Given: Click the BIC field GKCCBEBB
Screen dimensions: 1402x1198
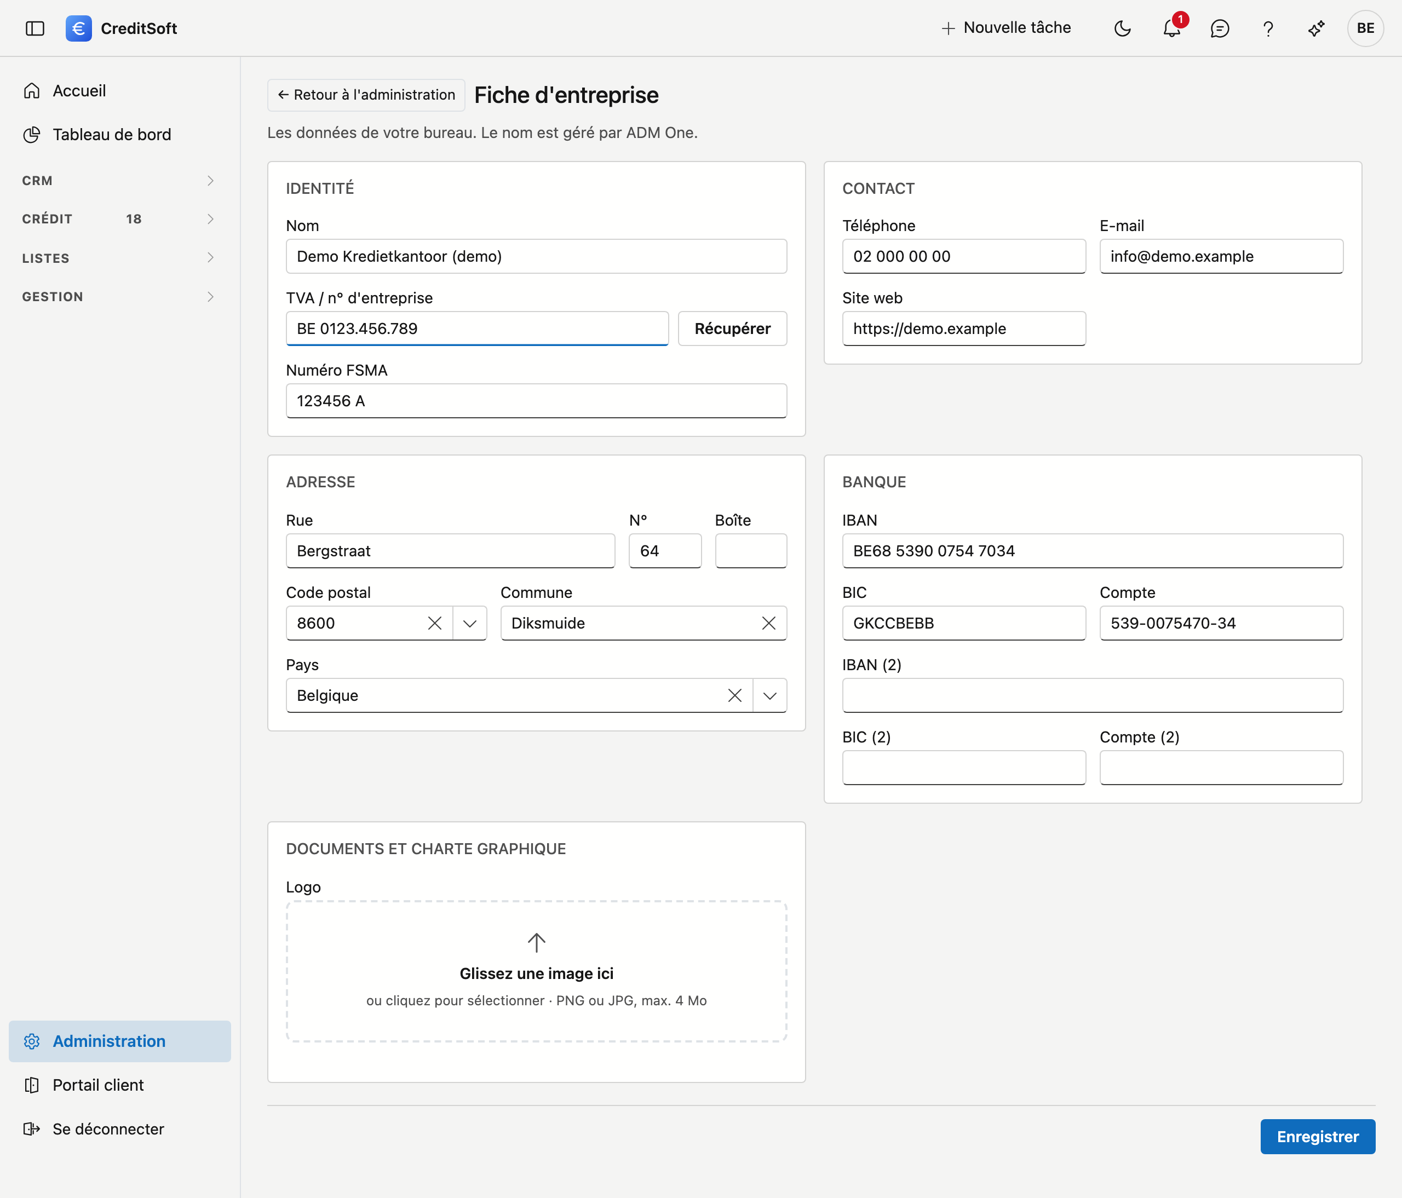Looking at the screenshot, I should point(963,623).
